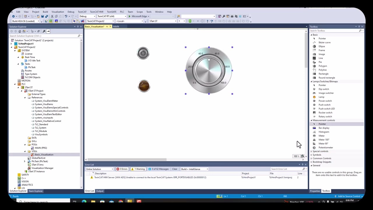The height and width of the screenshot is (210, 373).
Task: Pick the Lamp element in Toolbox
Action: (x=321, y=97)
